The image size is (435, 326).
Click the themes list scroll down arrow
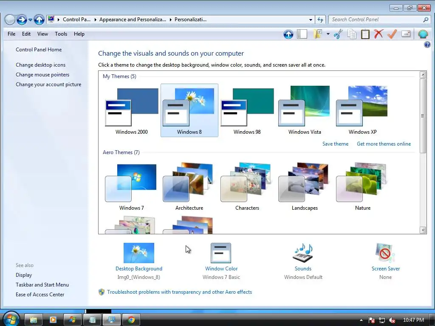[423, 230]
